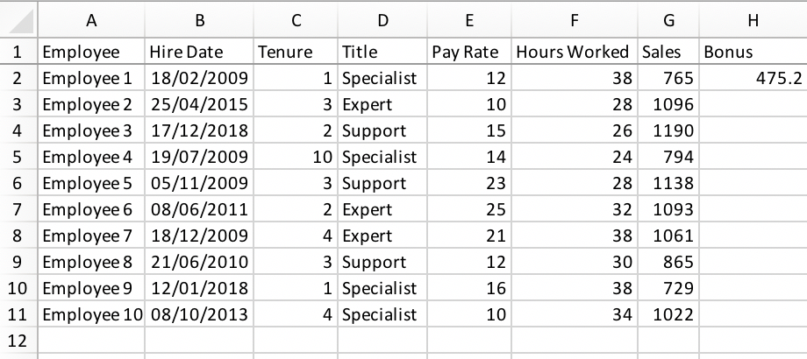Select column A header

[91, 19]
